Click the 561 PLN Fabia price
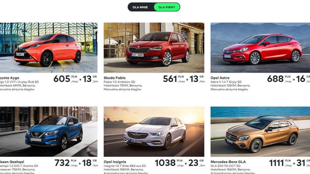The image size is (310, 174). (x=174, y=79)
